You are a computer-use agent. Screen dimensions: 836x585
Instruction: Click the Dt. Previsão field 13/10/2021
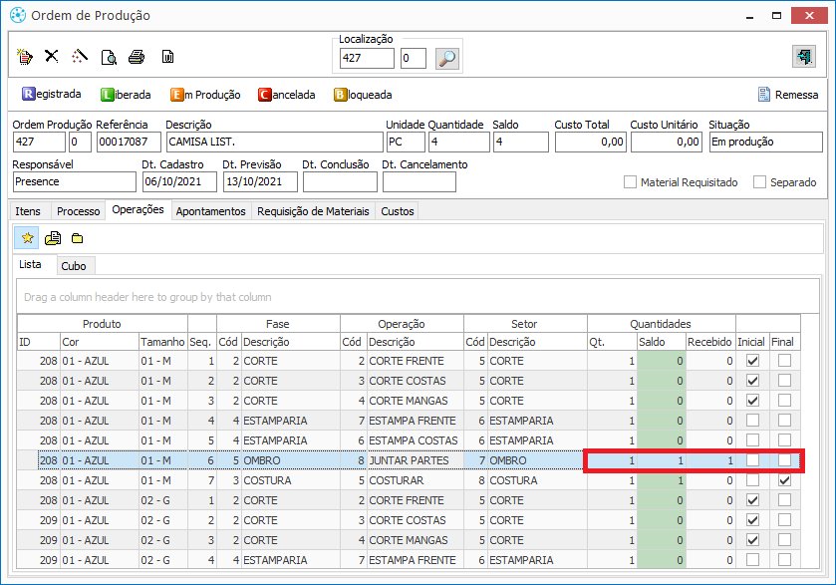click(x=260, y=181)
